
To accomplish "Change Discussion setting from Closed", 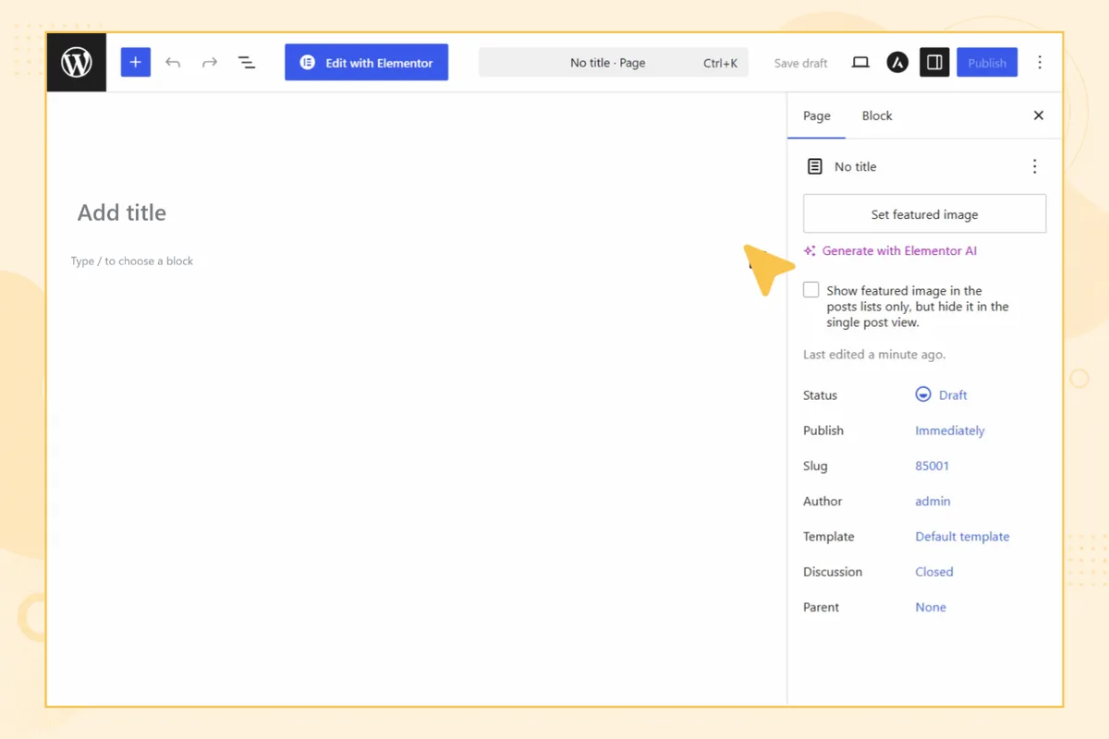I will 934,572.
